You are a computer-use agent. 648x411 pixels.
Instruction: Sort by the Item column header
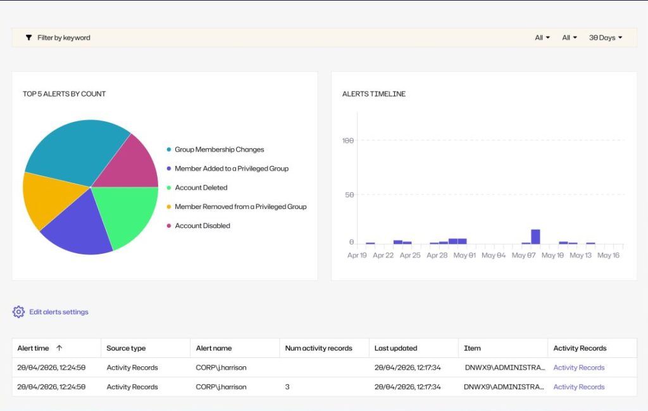(472, 348)
